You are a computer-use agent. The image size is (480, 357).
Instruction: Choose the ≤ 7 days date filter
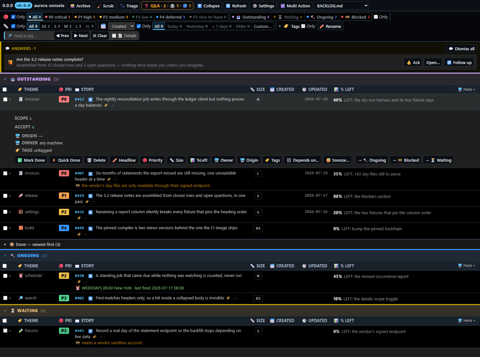[221, 26]
